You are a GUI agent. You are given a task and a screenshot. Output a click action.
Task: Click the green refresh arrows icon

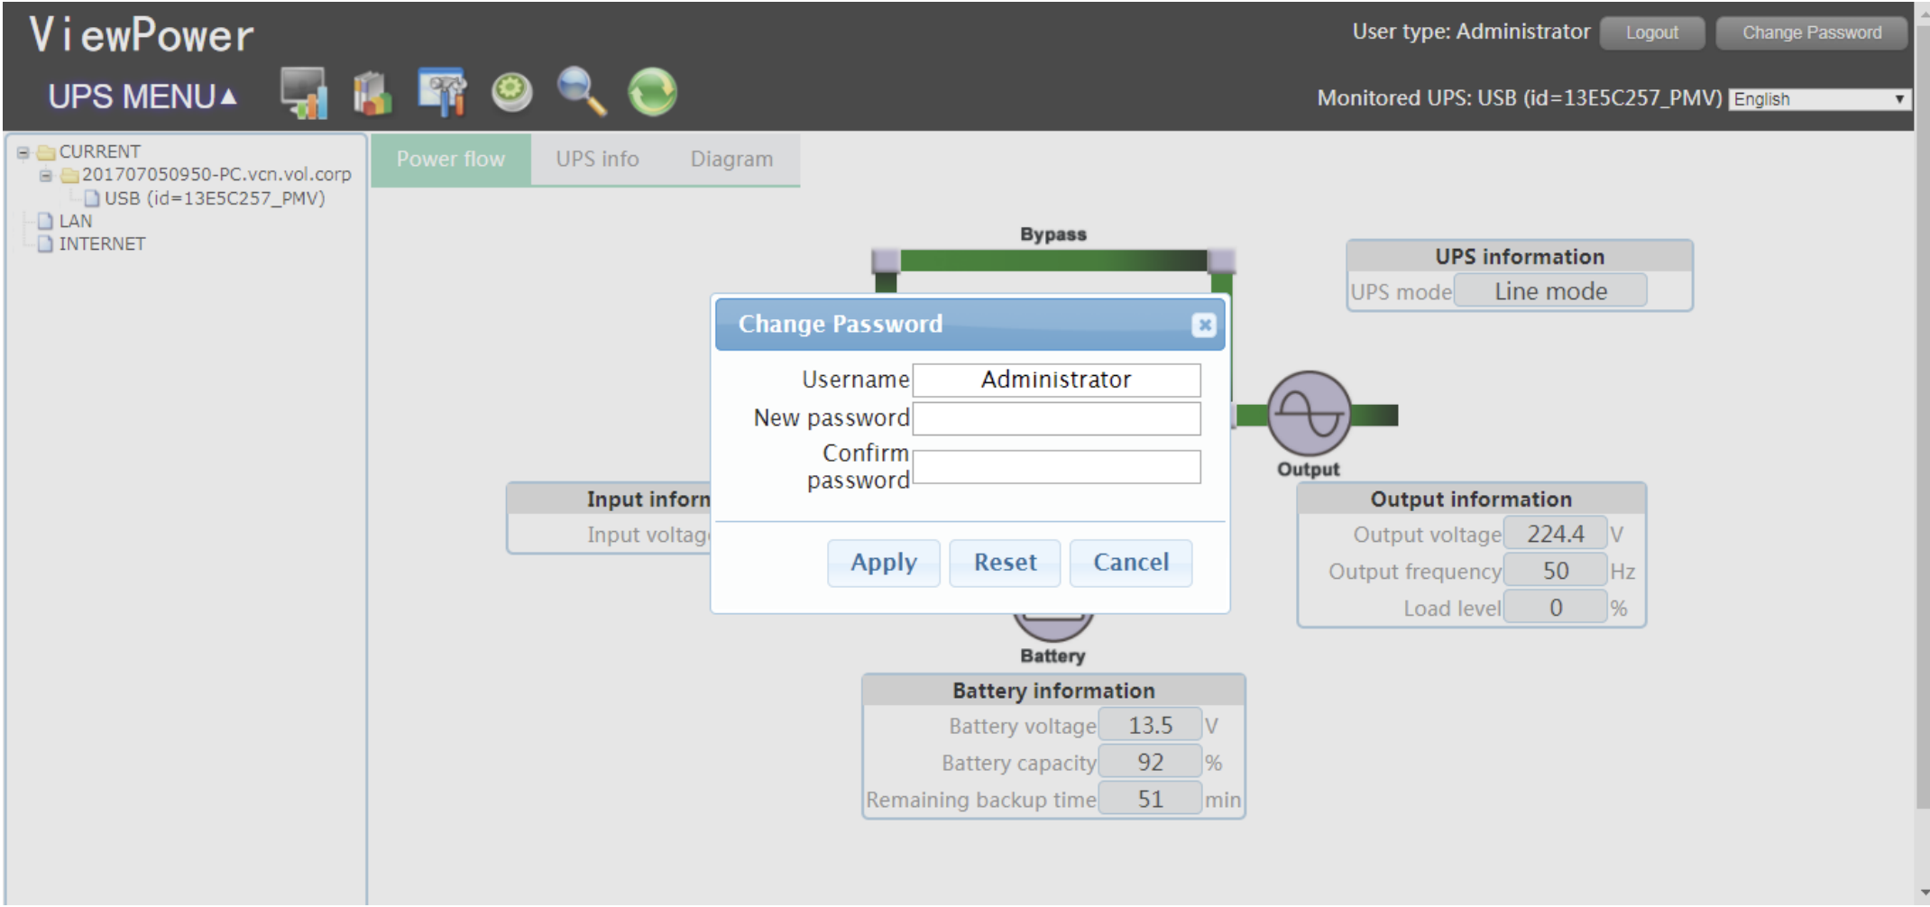pos(652,92)
